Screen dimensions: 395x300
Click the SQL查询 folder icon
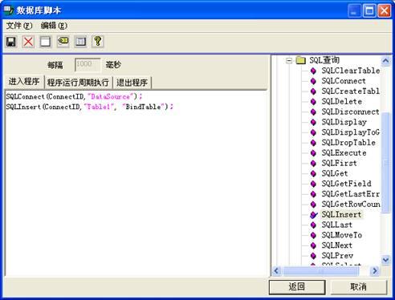301,60
